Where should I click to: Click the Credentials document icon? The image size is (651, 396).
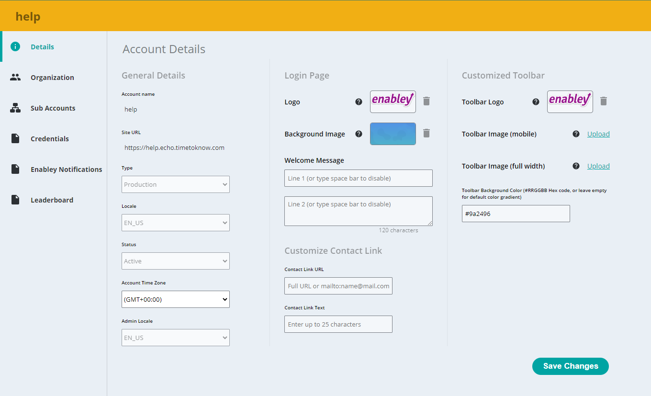pos(15,138)
